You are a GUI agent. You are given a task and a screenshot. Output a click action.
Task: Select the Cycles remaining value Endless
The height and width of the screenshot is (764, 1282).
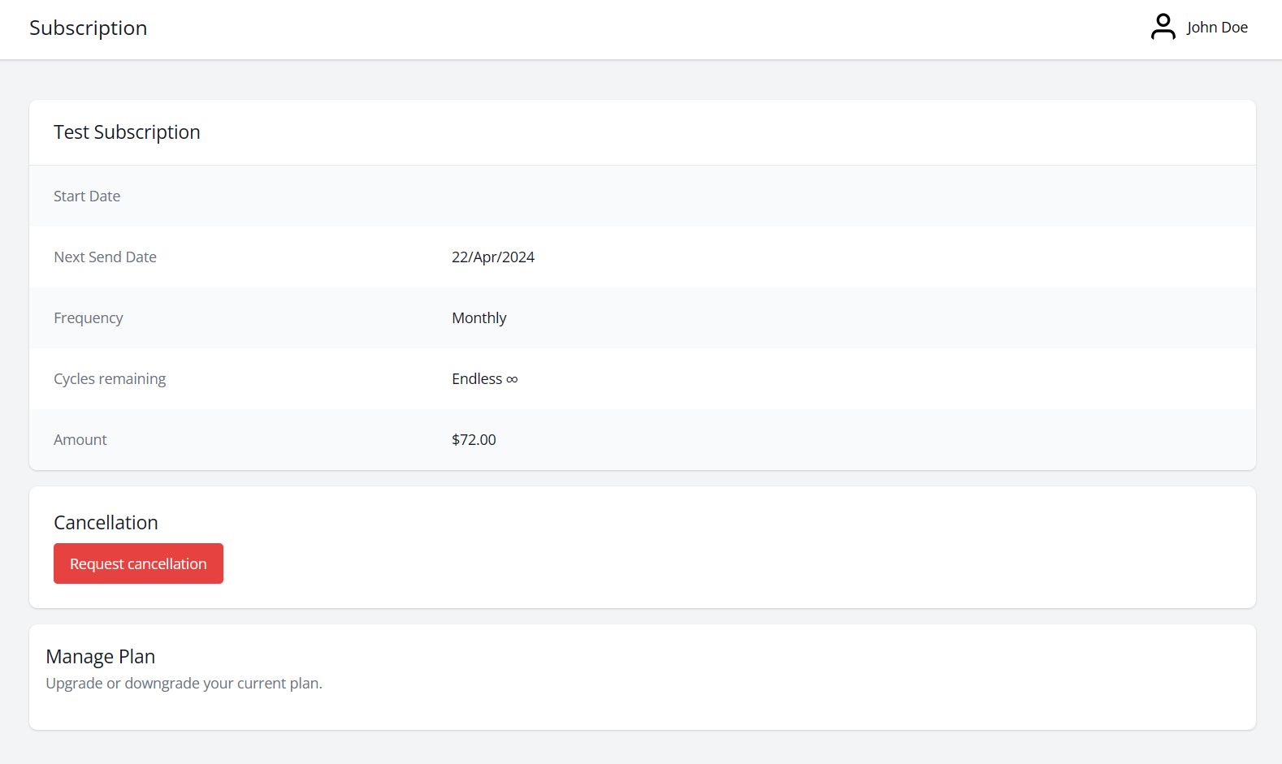click(478, 378)
